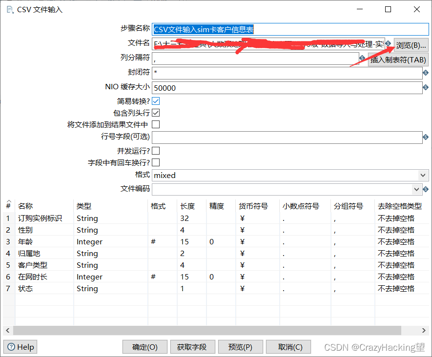This screenshot has height=357, width=432.
Task: Open the 文件编码 dropdown
Action: pos(416,189)
